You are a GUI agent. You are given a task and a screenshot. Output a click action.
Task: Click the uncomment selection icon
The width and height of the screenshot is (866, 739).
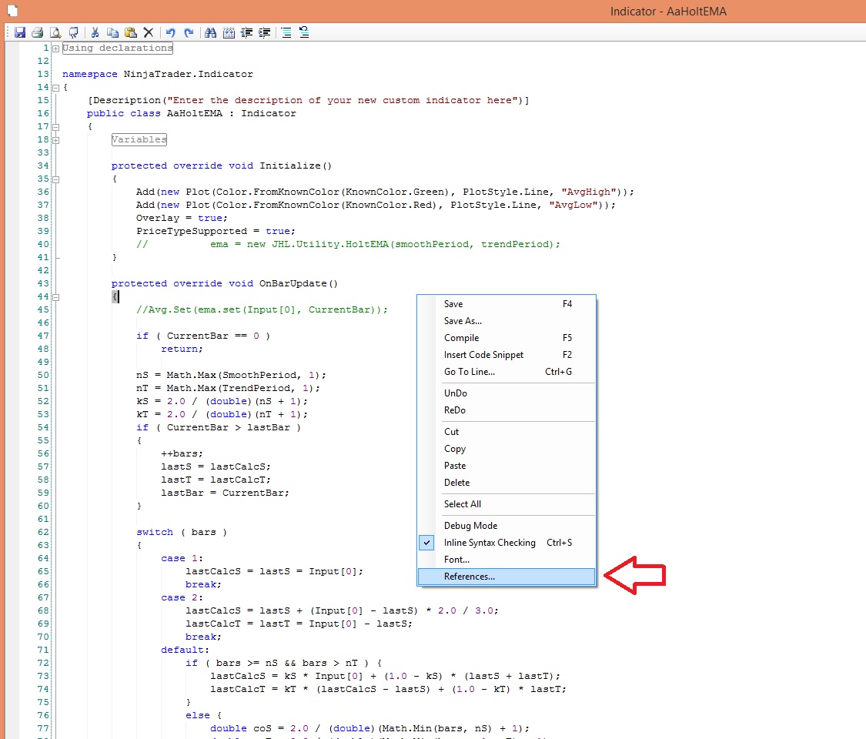pos(304,32)
